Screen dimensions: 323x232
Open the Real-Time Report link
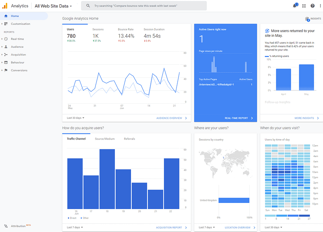236,118
